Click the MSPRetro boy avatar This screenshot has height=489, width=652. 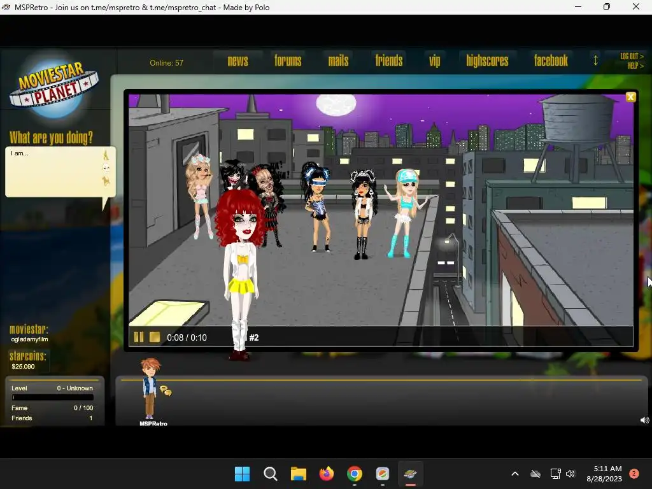point(150,388)
